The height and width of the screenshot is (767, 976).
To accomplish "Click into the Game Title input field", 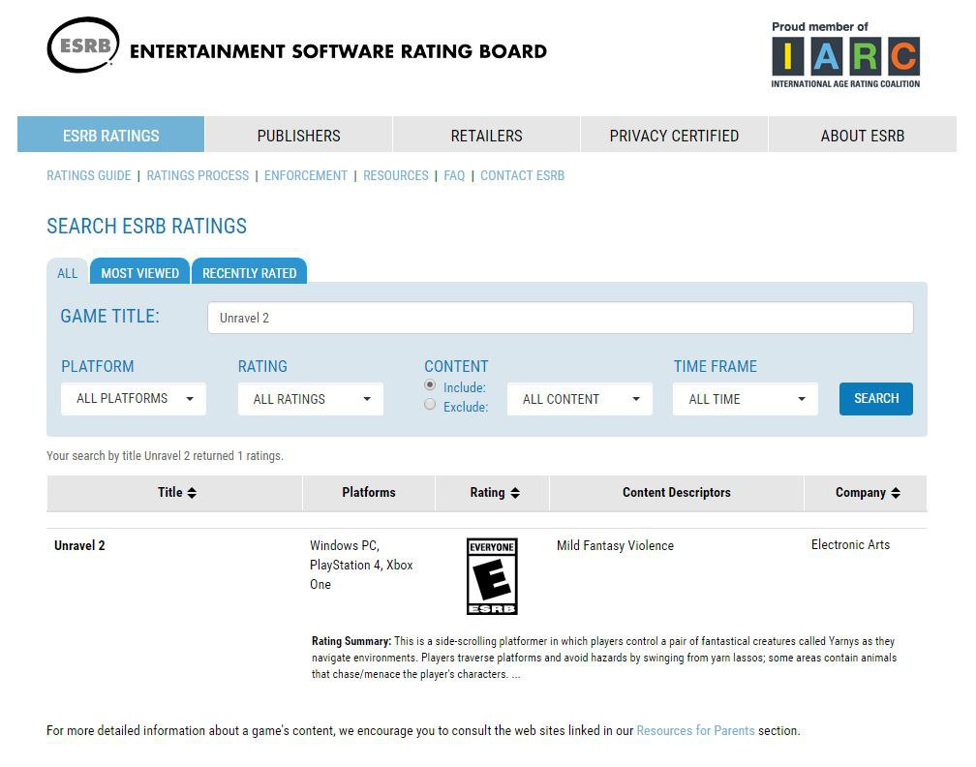I will (561, 318).
